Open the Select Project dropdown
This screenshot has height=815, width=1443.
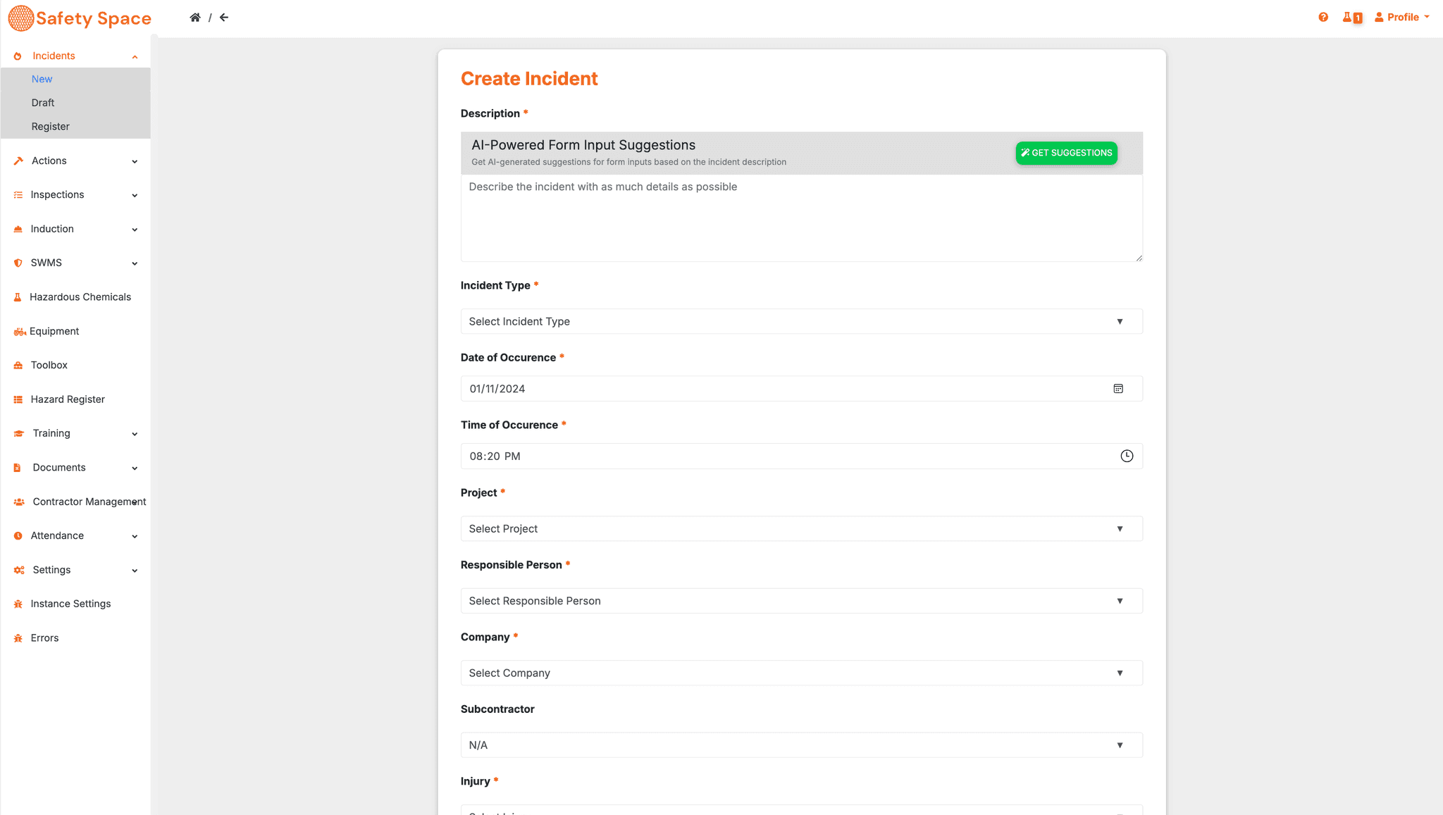[x=801, y=529]
